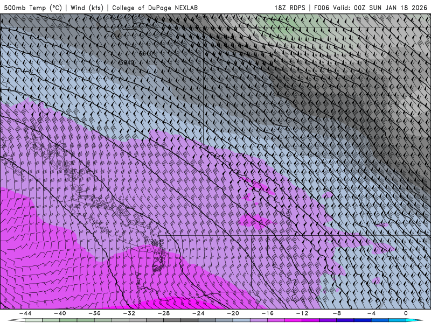The width and height of the screenshot is (431, 323).
Task: Select the "00Z SUN JAN 18 2026" valid time
Action: (x=390, y=8)
